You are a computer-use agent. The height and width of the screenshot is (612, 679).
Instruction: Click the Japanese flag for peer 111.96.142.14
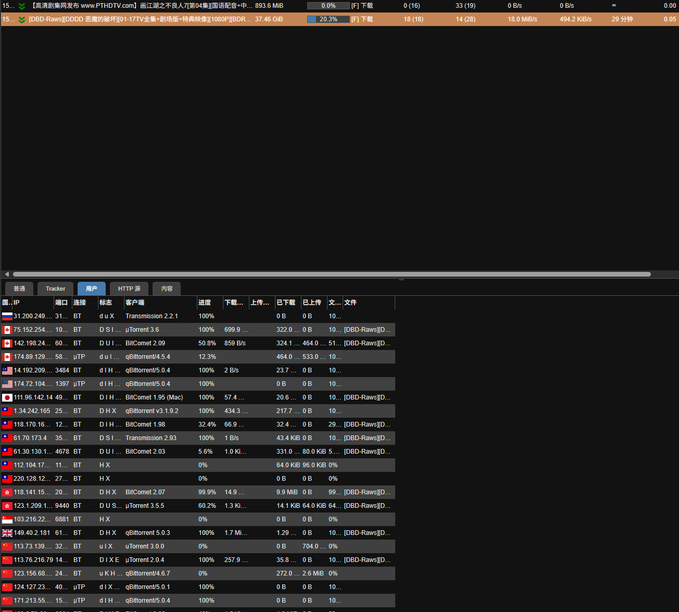click(x=7, y=397)
